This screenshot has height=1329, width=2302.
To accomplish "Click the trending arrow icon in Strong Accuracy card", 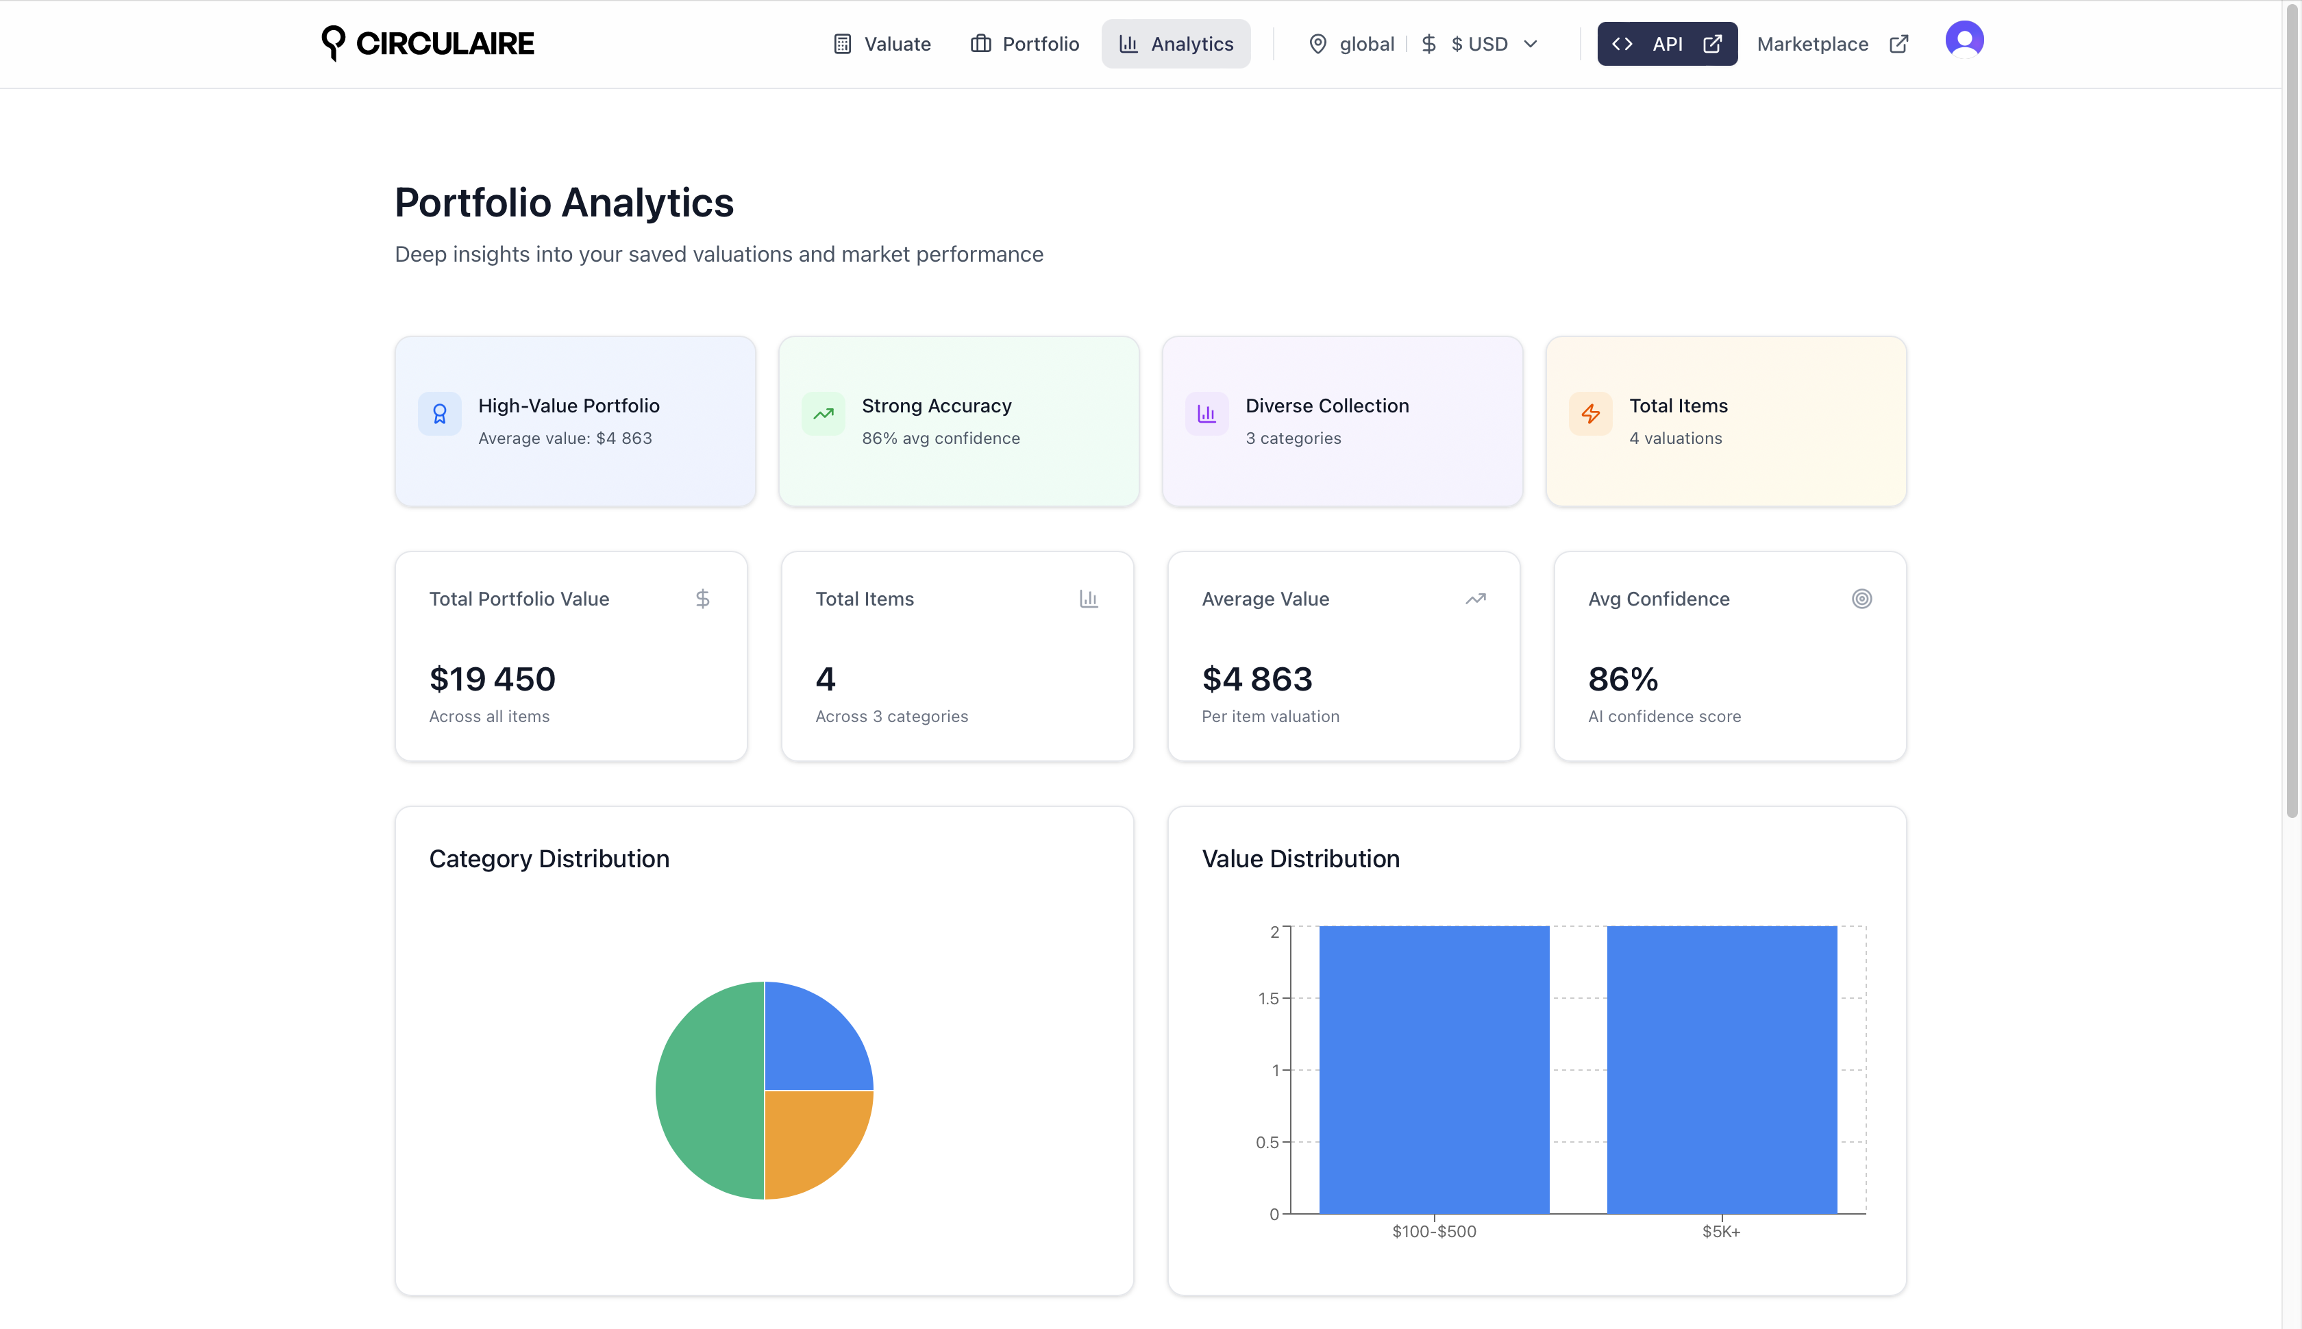I will 822,414.
